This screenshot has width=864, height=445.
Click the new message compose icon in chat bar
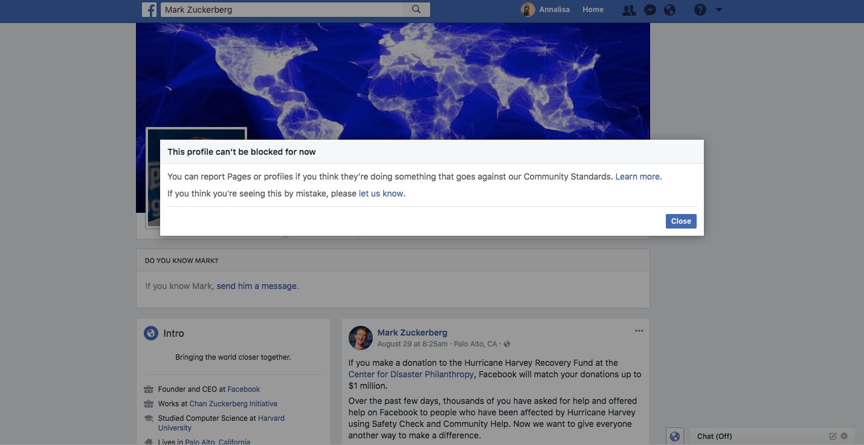(x=833, y=436)
